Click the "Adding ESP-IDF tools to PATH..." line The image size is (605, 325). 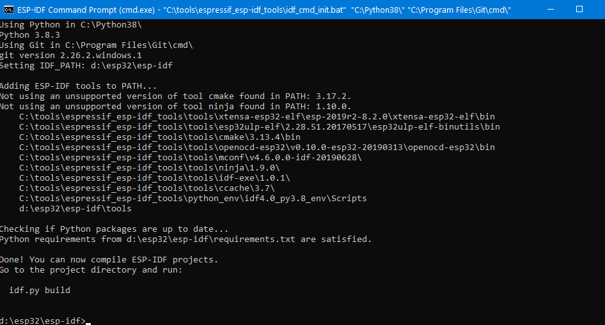tap(78, 86)
